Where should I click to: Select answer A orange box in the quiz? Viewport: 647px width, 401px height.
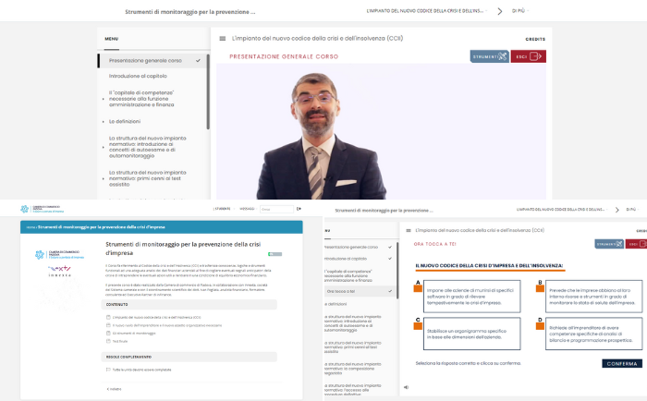click(x=418, y=288)
